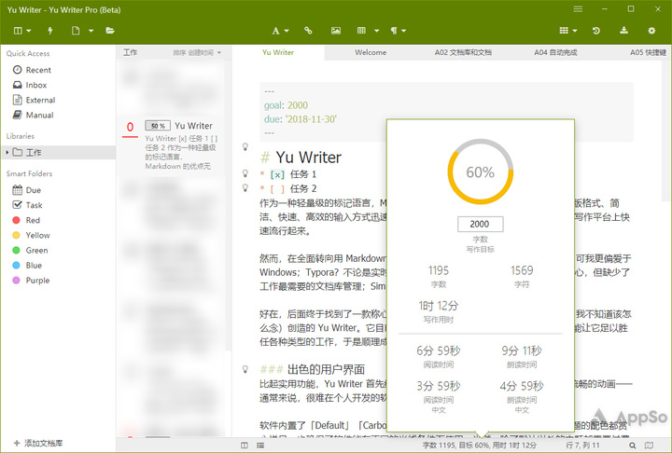Image resolution: width=672 pixels, height=453 pixels.
Task: Filter by the Purple color tag
Action: [32, 280]
